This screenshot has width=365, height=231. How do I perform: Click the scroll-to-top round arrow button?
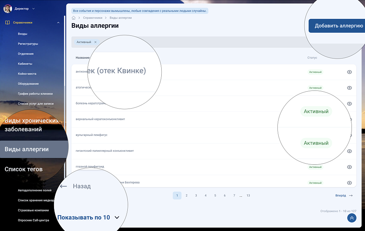tap(351, 218)
